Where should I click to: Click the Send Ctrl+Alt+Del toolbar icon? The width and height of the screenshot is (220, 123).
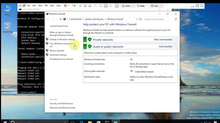coord(74,5)
